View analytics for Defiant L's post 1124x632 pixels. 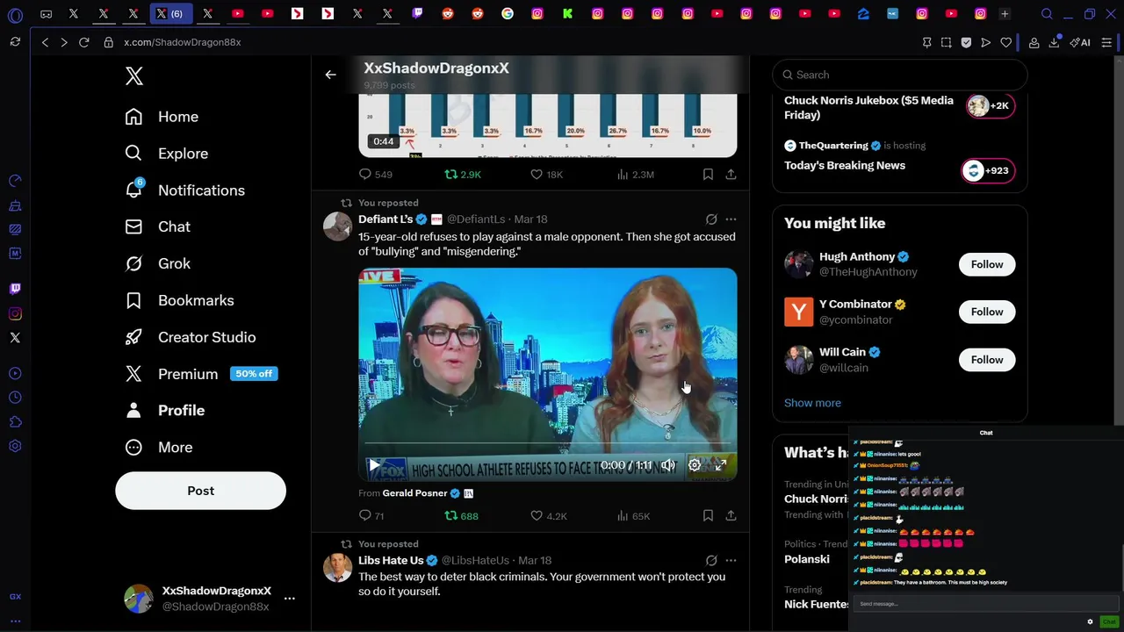[633, 516]
